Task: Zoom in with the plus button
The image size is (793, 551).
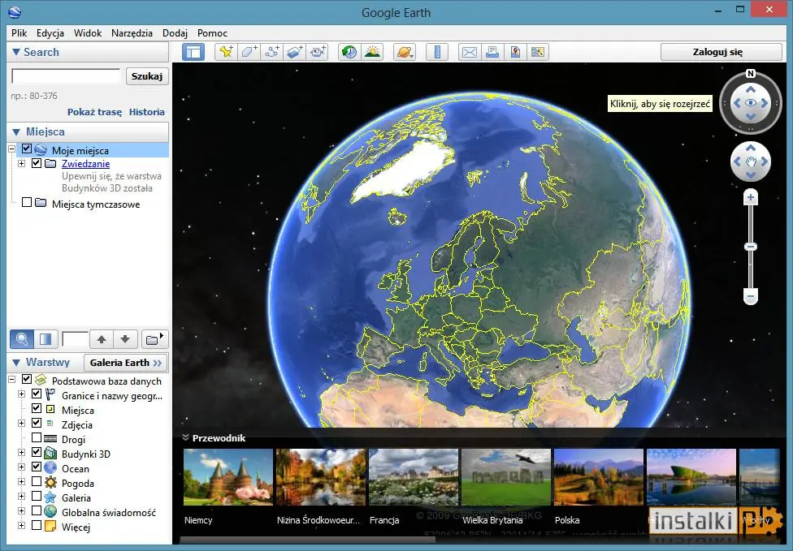Action: [x=751, y=197]
